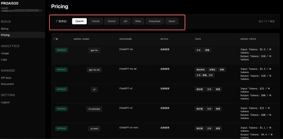Filter models by xAI

126,21
